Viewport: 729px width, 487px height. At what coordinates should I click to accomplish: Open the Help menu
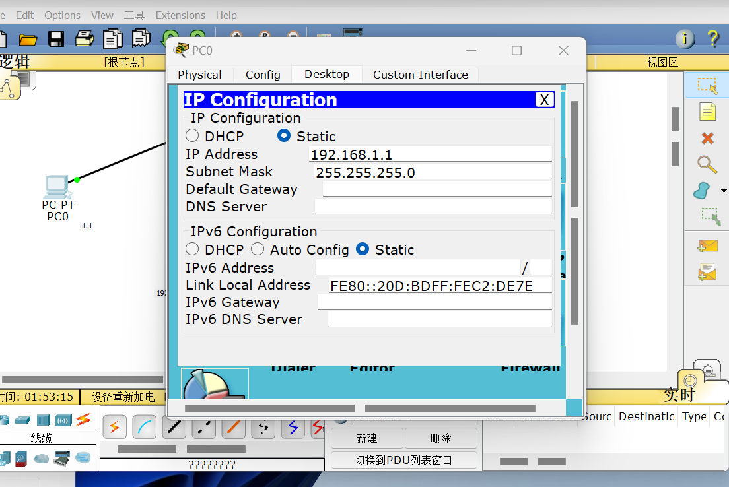226,15
